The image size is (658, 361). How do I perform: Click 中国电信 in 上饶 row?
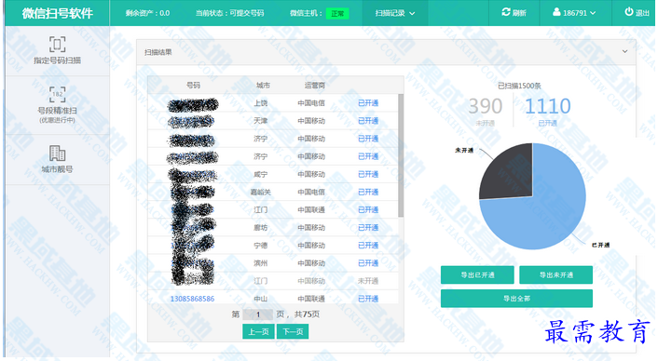pos(311,103)
